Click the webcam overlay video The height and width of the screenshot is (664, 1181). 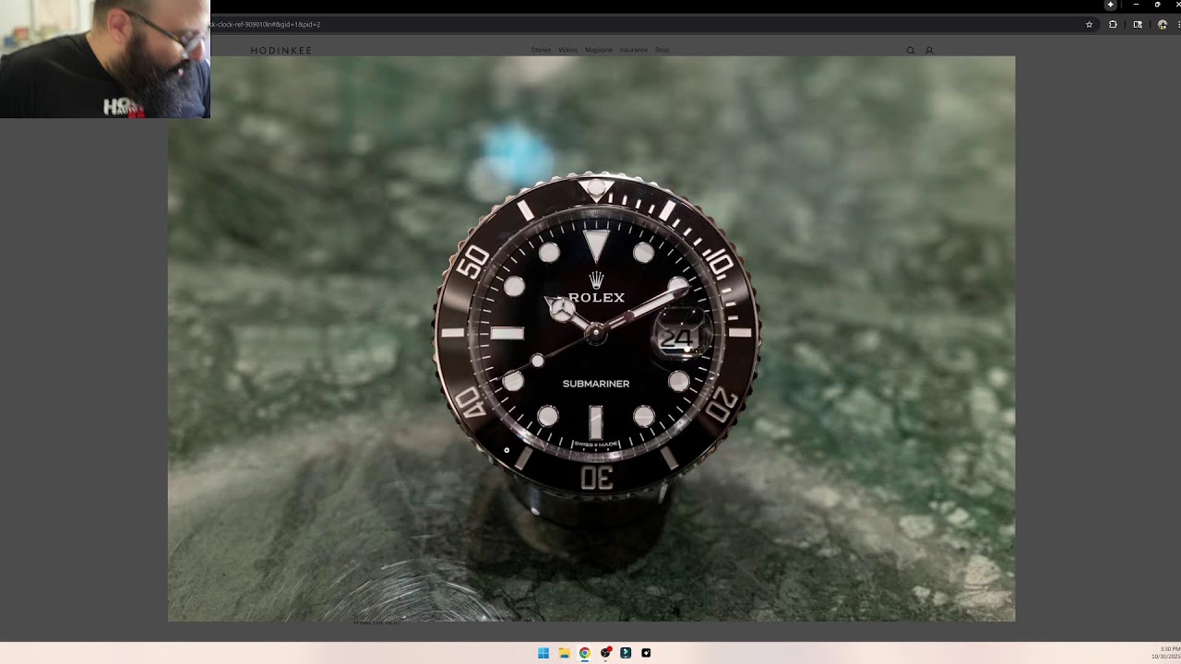(x=105, y=59)
